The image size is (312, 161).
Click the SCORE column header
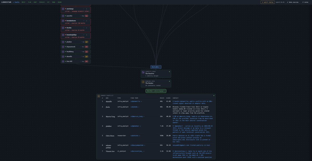(168, 98)
